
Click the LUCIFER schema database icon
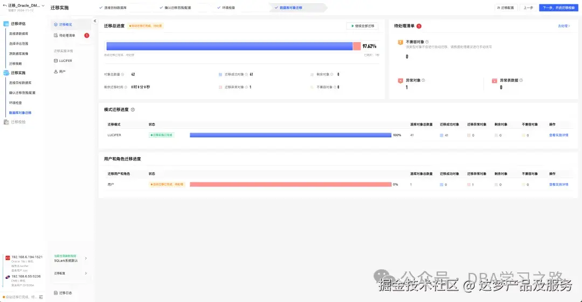(x=56, y=61)
